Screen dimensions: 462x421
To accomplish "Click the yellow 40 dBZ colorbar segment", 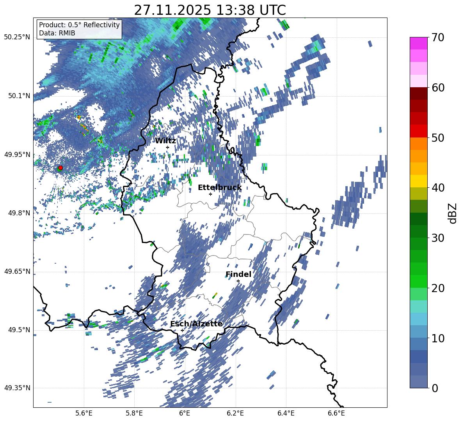I will tap(418, 181).
